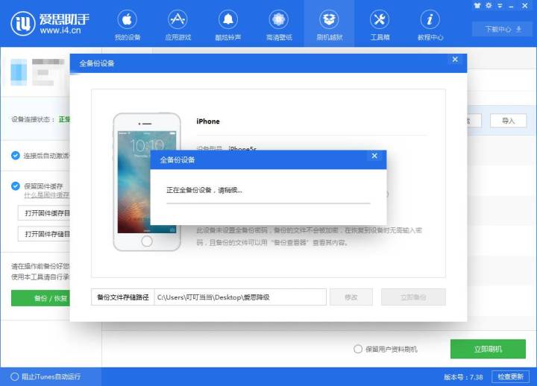Toggle 连接后自动激活 checkbox
Screen dimensions: 537x386
click(x=16, y=156)
